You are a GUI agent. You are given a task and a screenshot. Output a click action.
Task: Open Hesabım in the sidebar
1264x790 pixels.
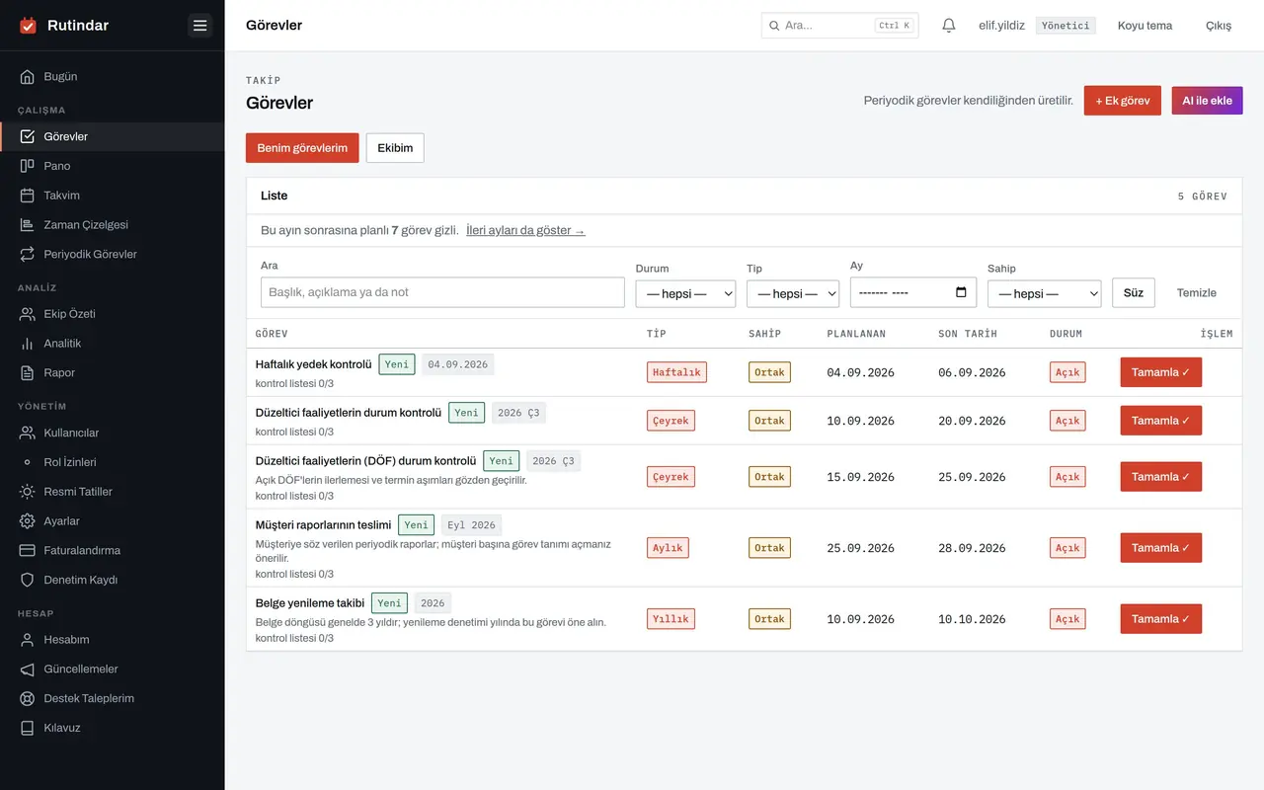tap(113, 640)
